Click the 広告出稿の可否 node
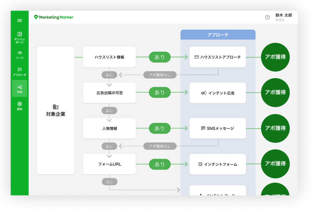The image size is (313, 210). [x=109, y=93]
